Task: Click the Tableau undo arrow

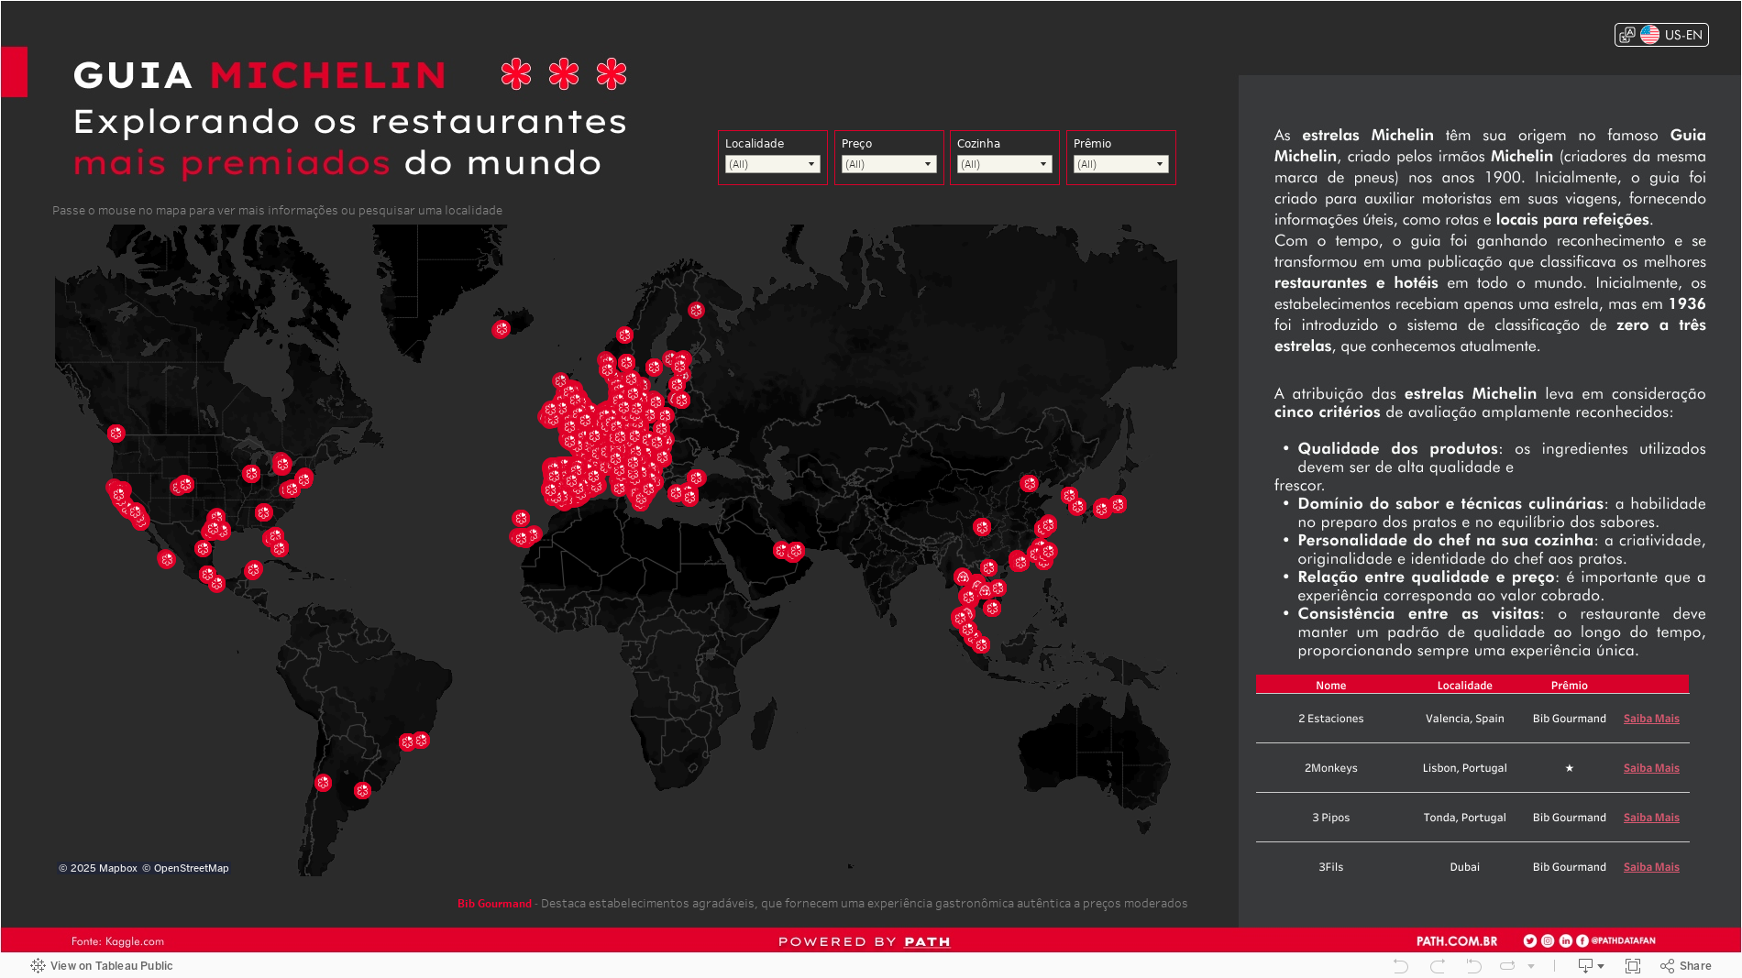Action: (x=1400, y=966)
